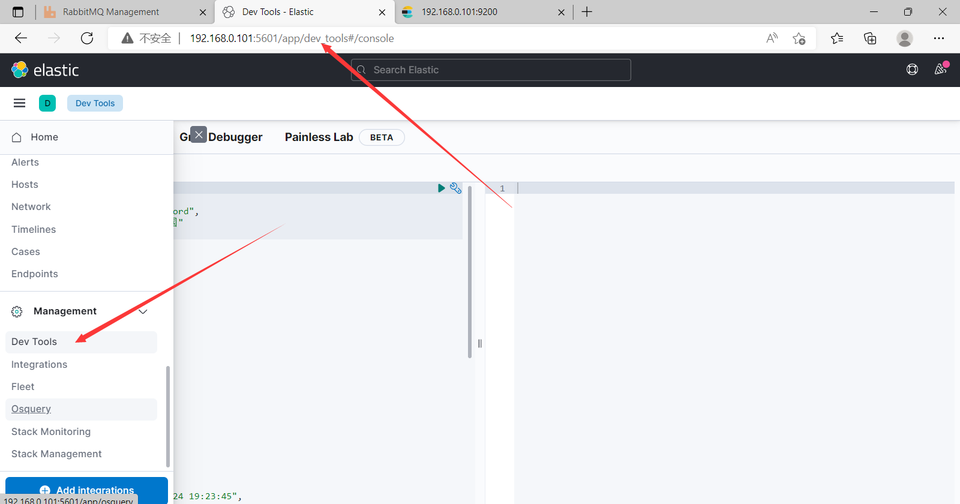Open browser collections
Screen dimensions: 960x504
coord(870,38)
